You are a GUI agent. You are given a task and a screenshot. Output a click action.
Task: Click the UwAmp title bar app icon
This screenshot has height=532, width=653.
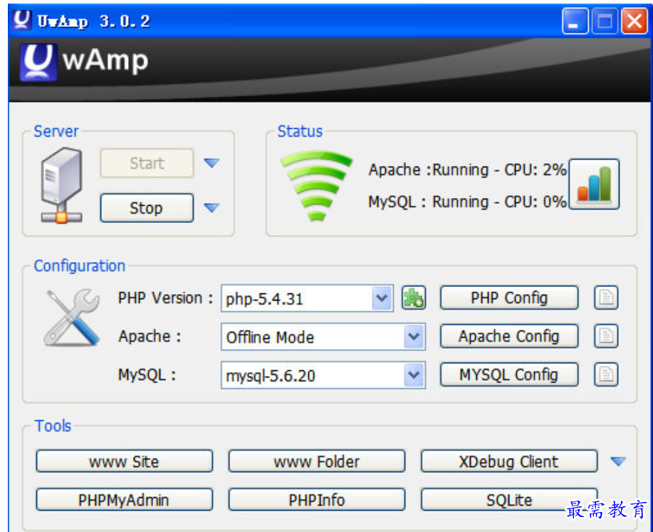coord(21,20)
